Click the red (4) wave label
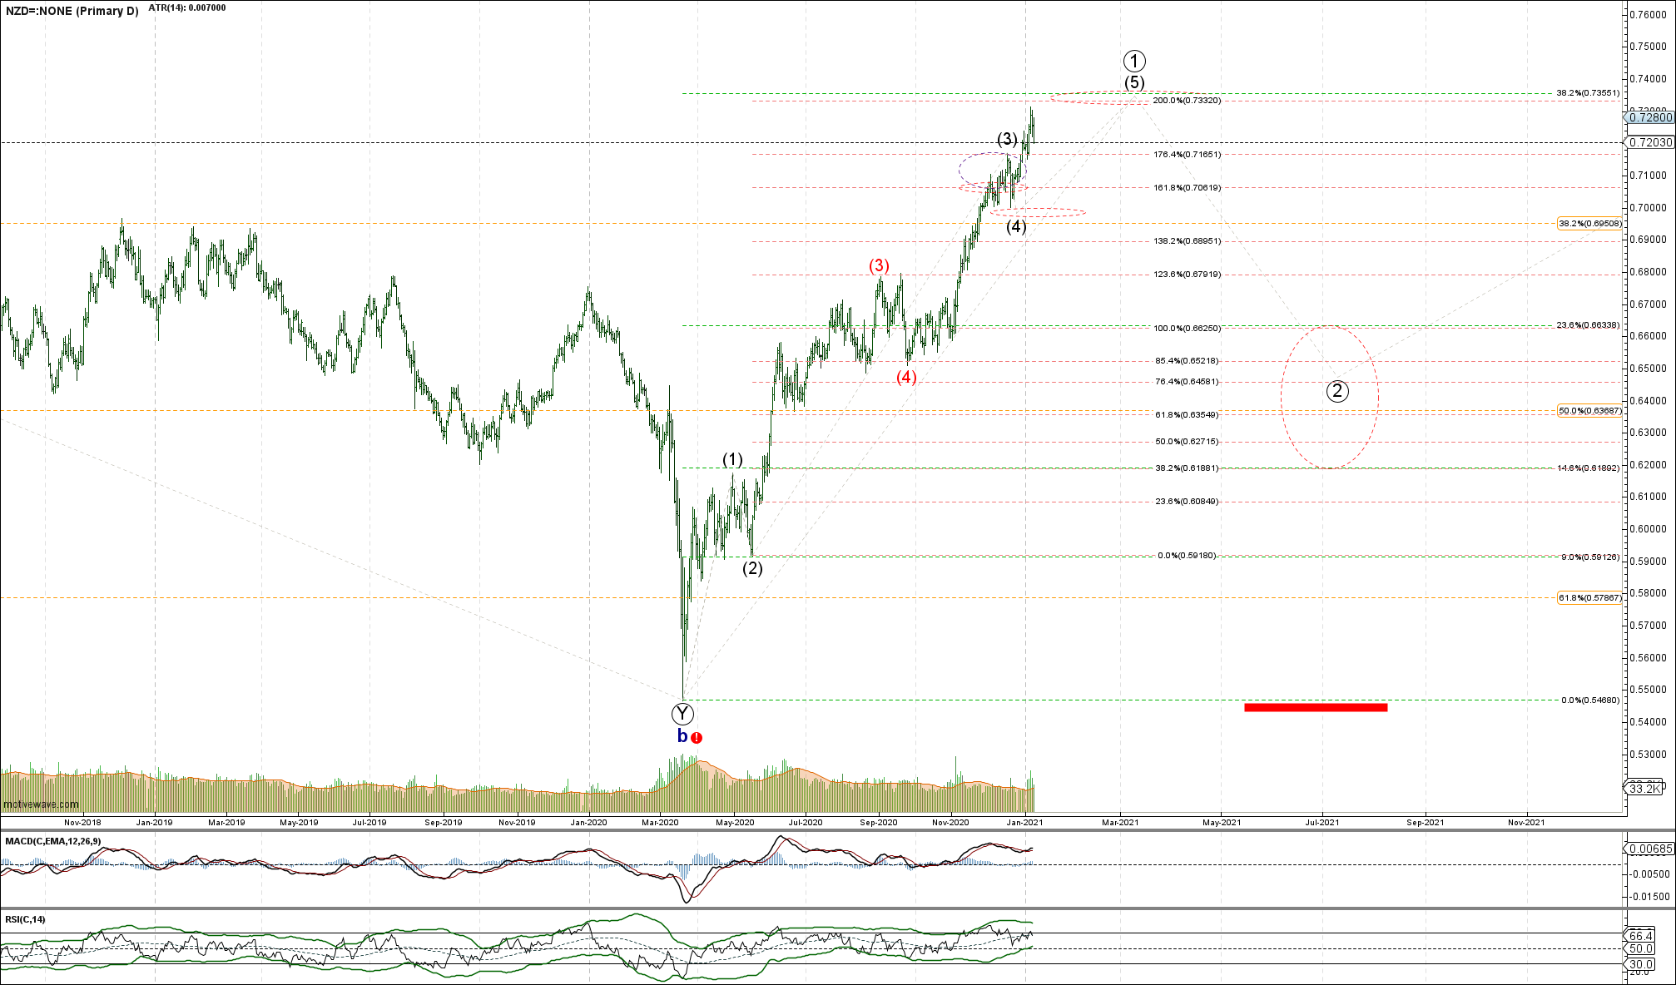Viewport: 1676px width, 985px height. pyautogui.click(x=906, y=377)
